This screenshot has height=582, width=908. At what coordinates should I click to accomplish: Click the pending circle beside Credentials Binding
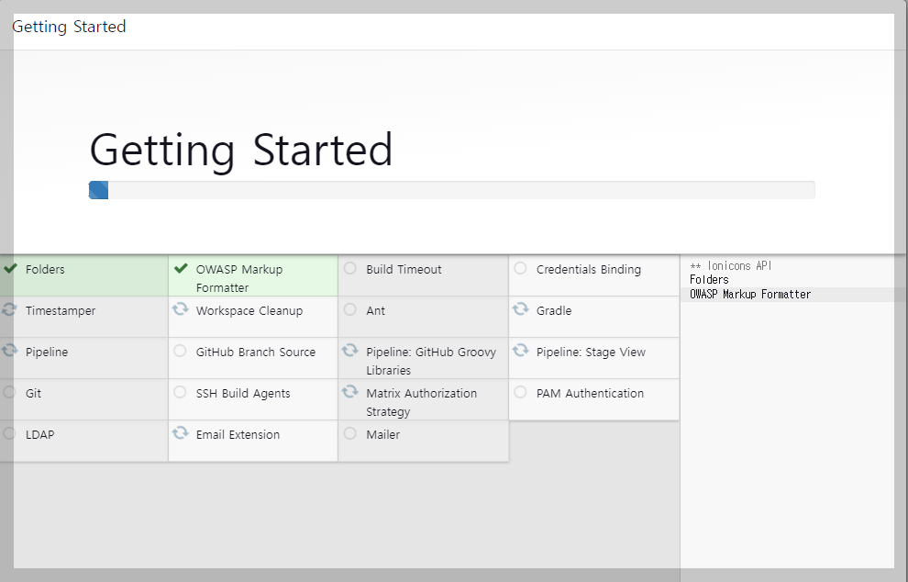tap(520, 268)
